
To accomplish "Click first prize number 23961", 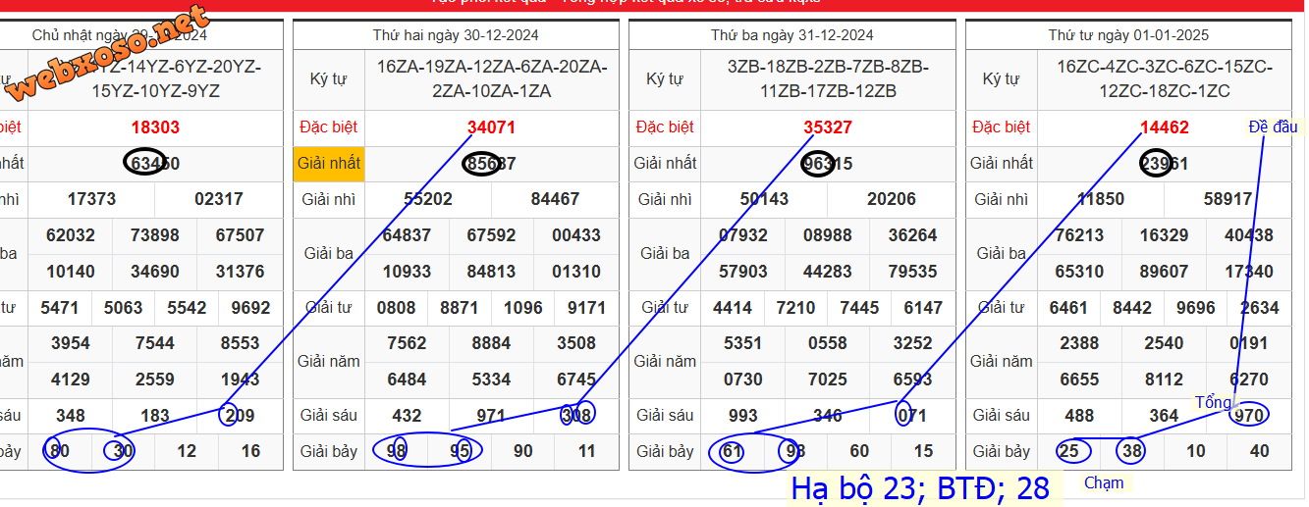I will pos(1164,164).
